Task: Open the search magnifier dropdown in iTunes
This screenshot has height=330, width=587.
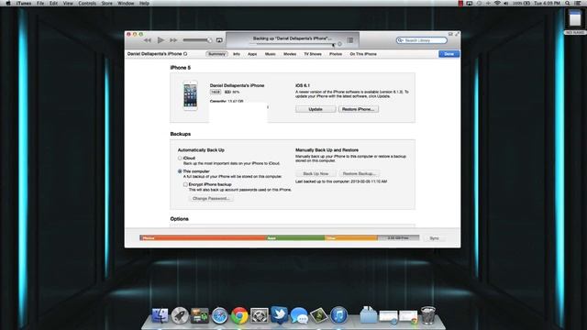Action: tap(400, 40)
